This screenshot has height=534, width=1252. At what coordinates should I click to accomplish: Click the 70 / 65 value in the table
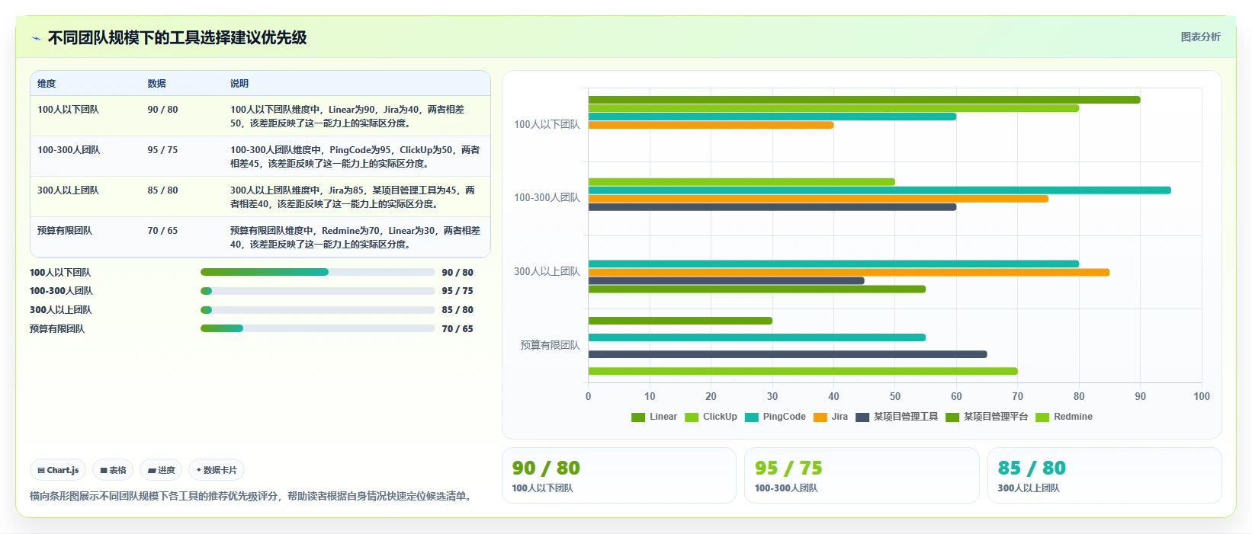(x=162, y=231)
